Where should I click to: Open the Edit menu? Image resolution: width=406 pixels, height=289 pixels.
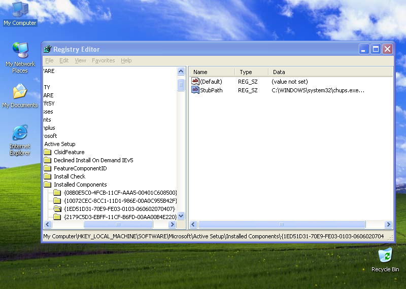[x=64, y=60]
